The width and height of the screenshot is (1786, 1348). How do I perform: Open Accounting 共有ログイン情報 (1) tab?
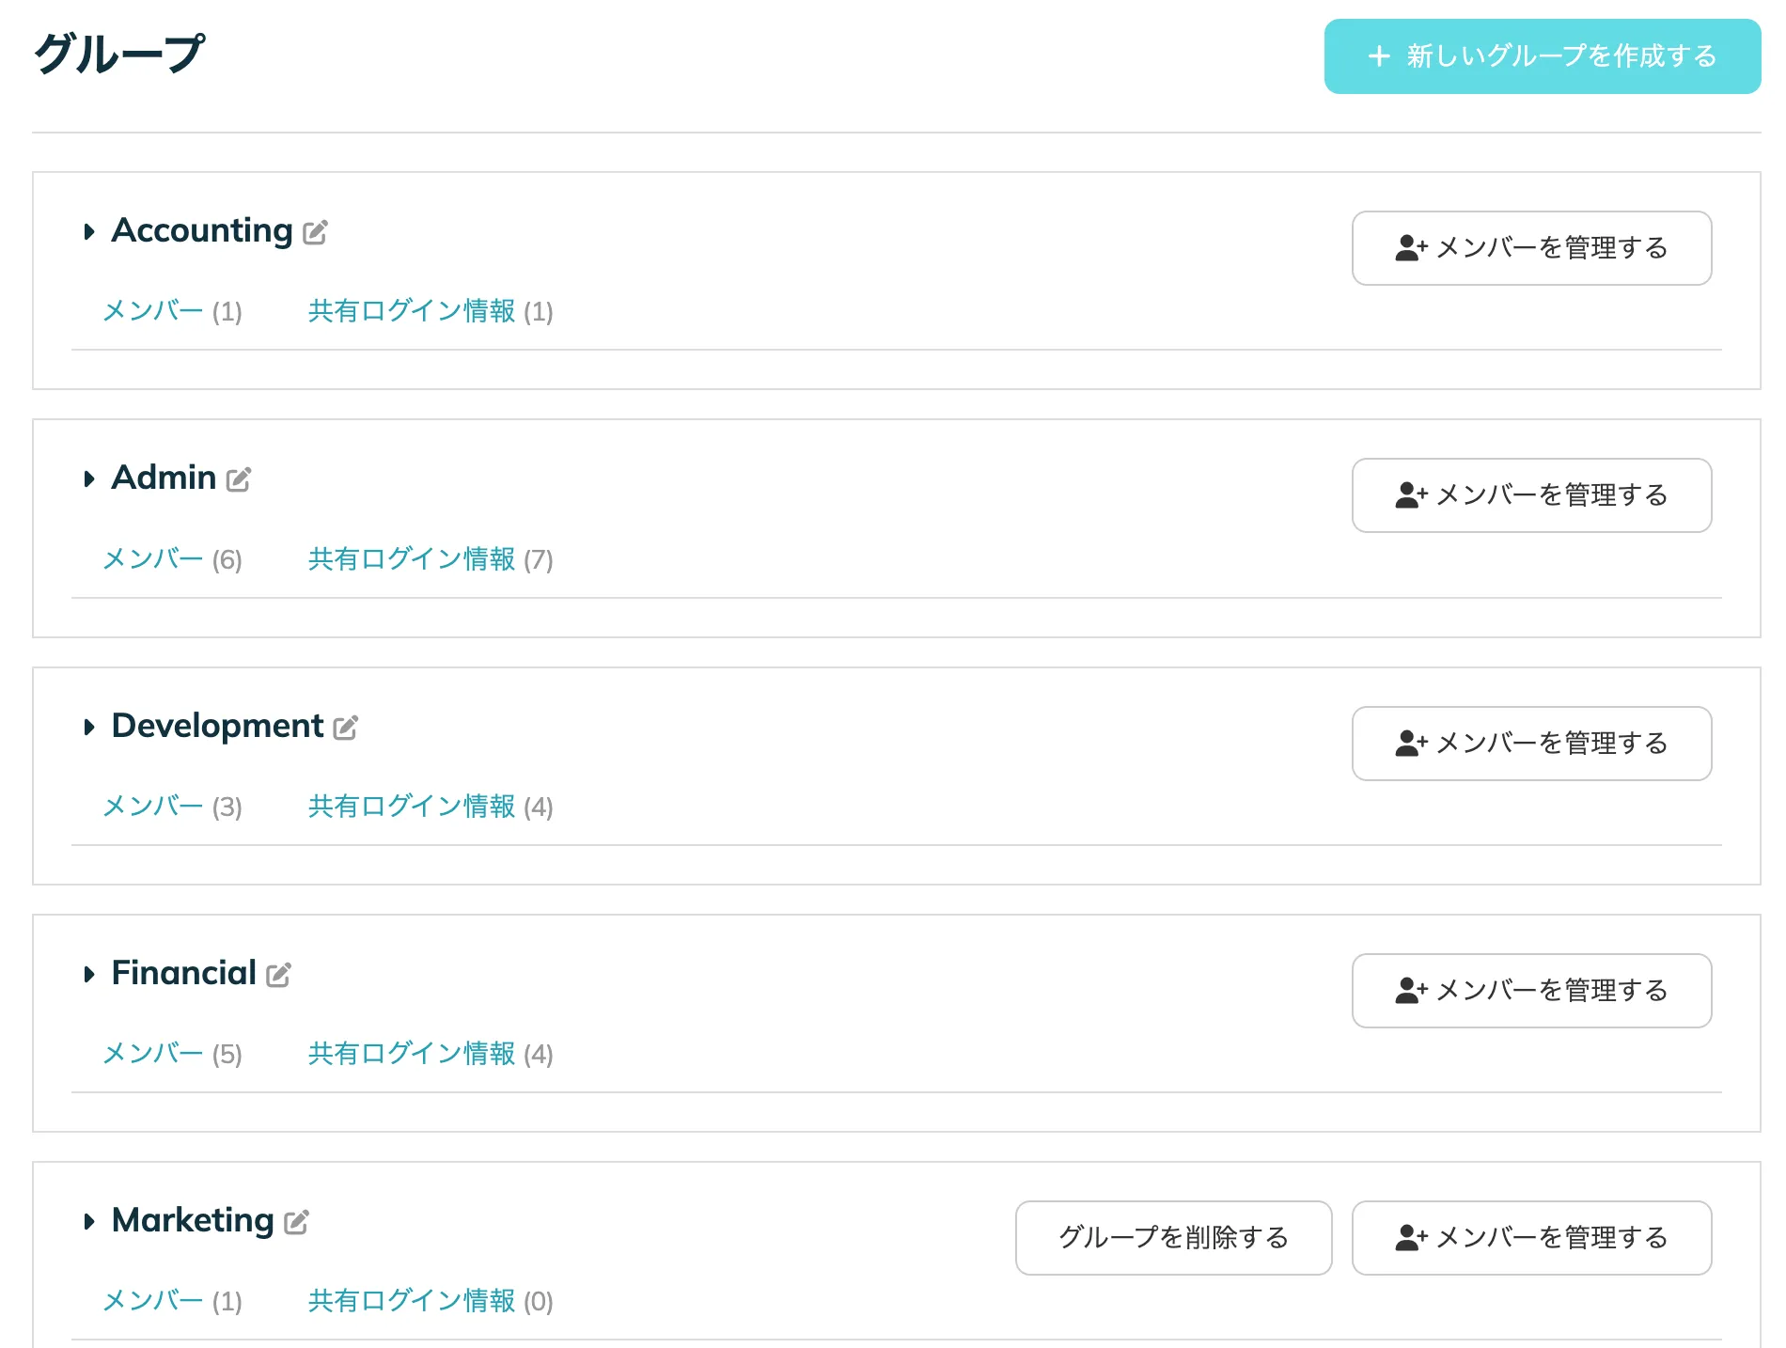pos(430,311)
